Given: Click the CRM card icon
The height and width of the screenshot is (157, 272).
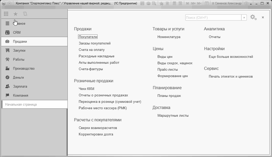Looking at the screenshot, I should [7, 32].
